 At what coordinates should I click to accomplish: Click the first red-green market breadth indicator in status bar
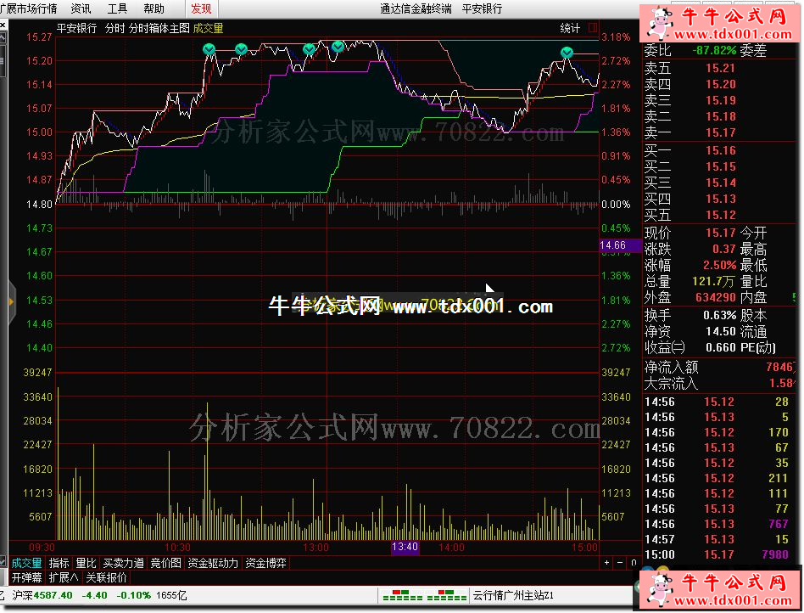click(x=403, y=595)
